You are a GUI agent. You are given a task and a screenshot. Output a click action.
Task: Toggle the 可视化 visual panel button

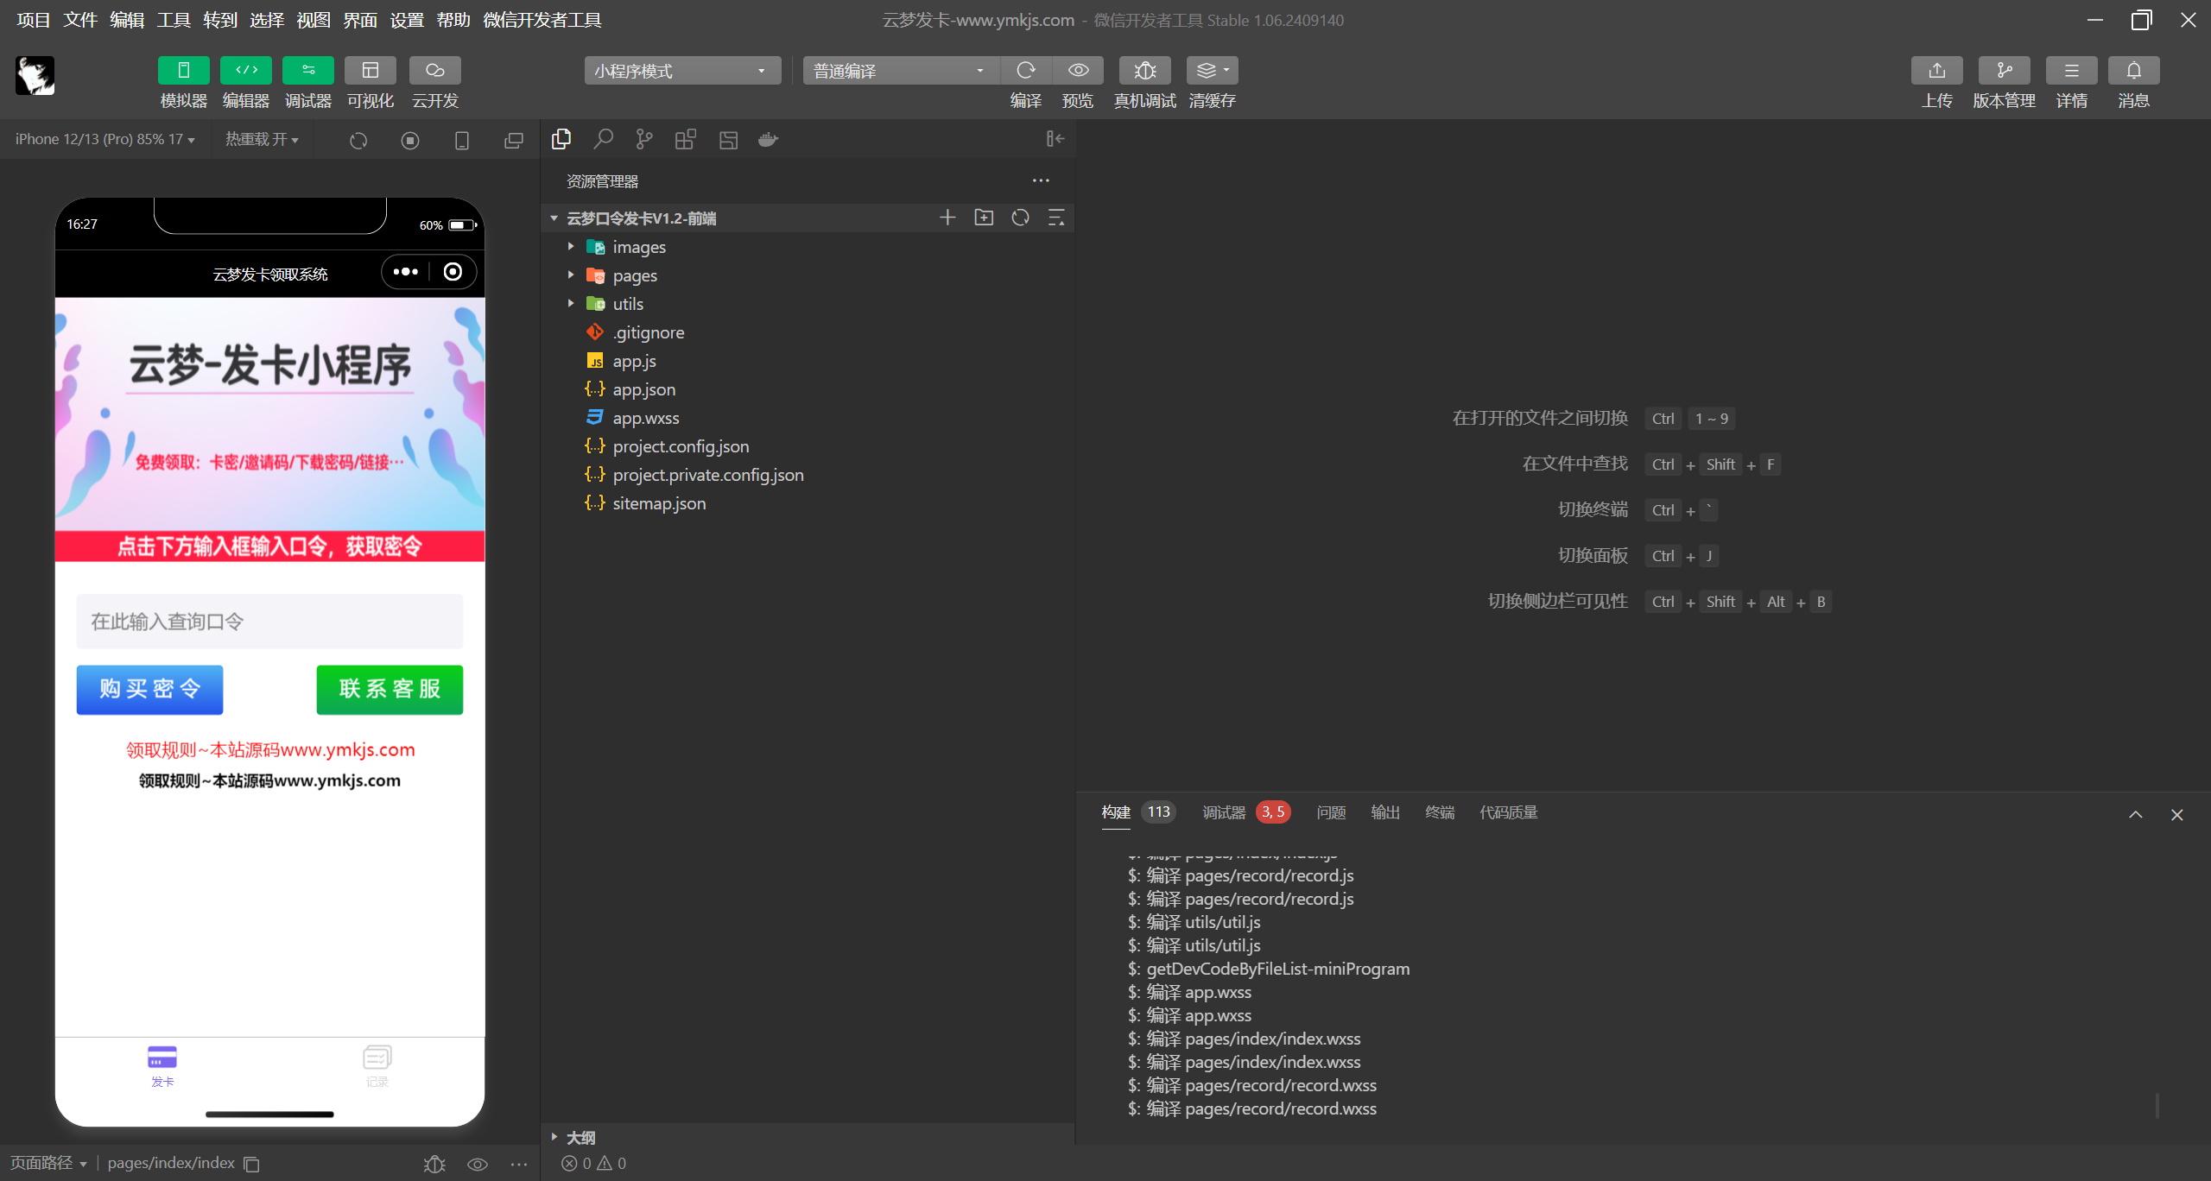tap(371, 70)
